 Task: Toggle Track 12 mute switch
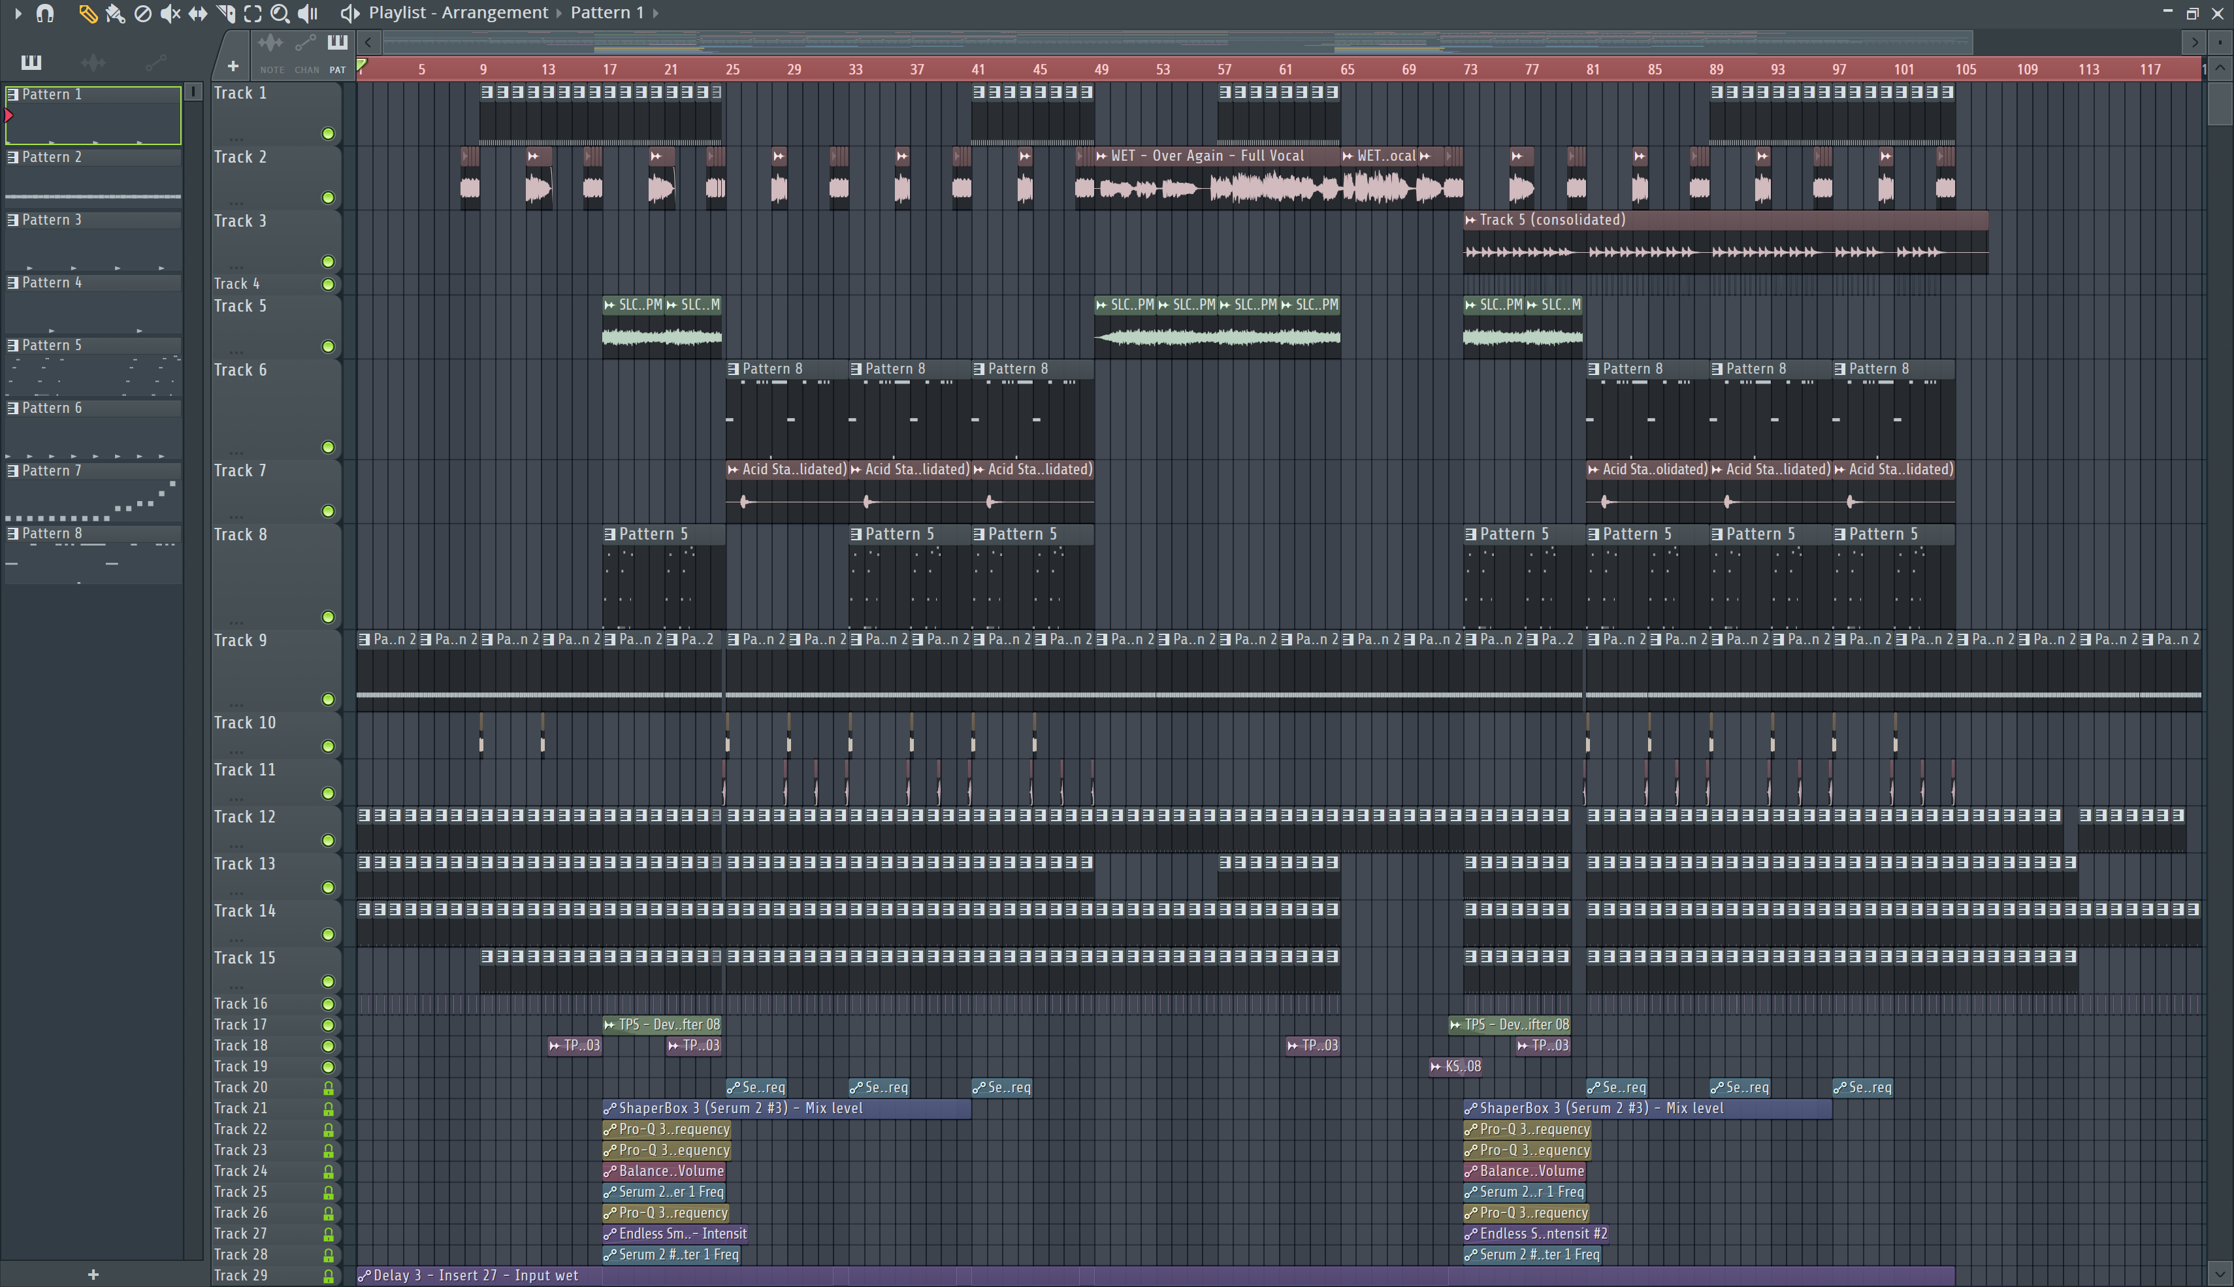click(x=328, y=839)
